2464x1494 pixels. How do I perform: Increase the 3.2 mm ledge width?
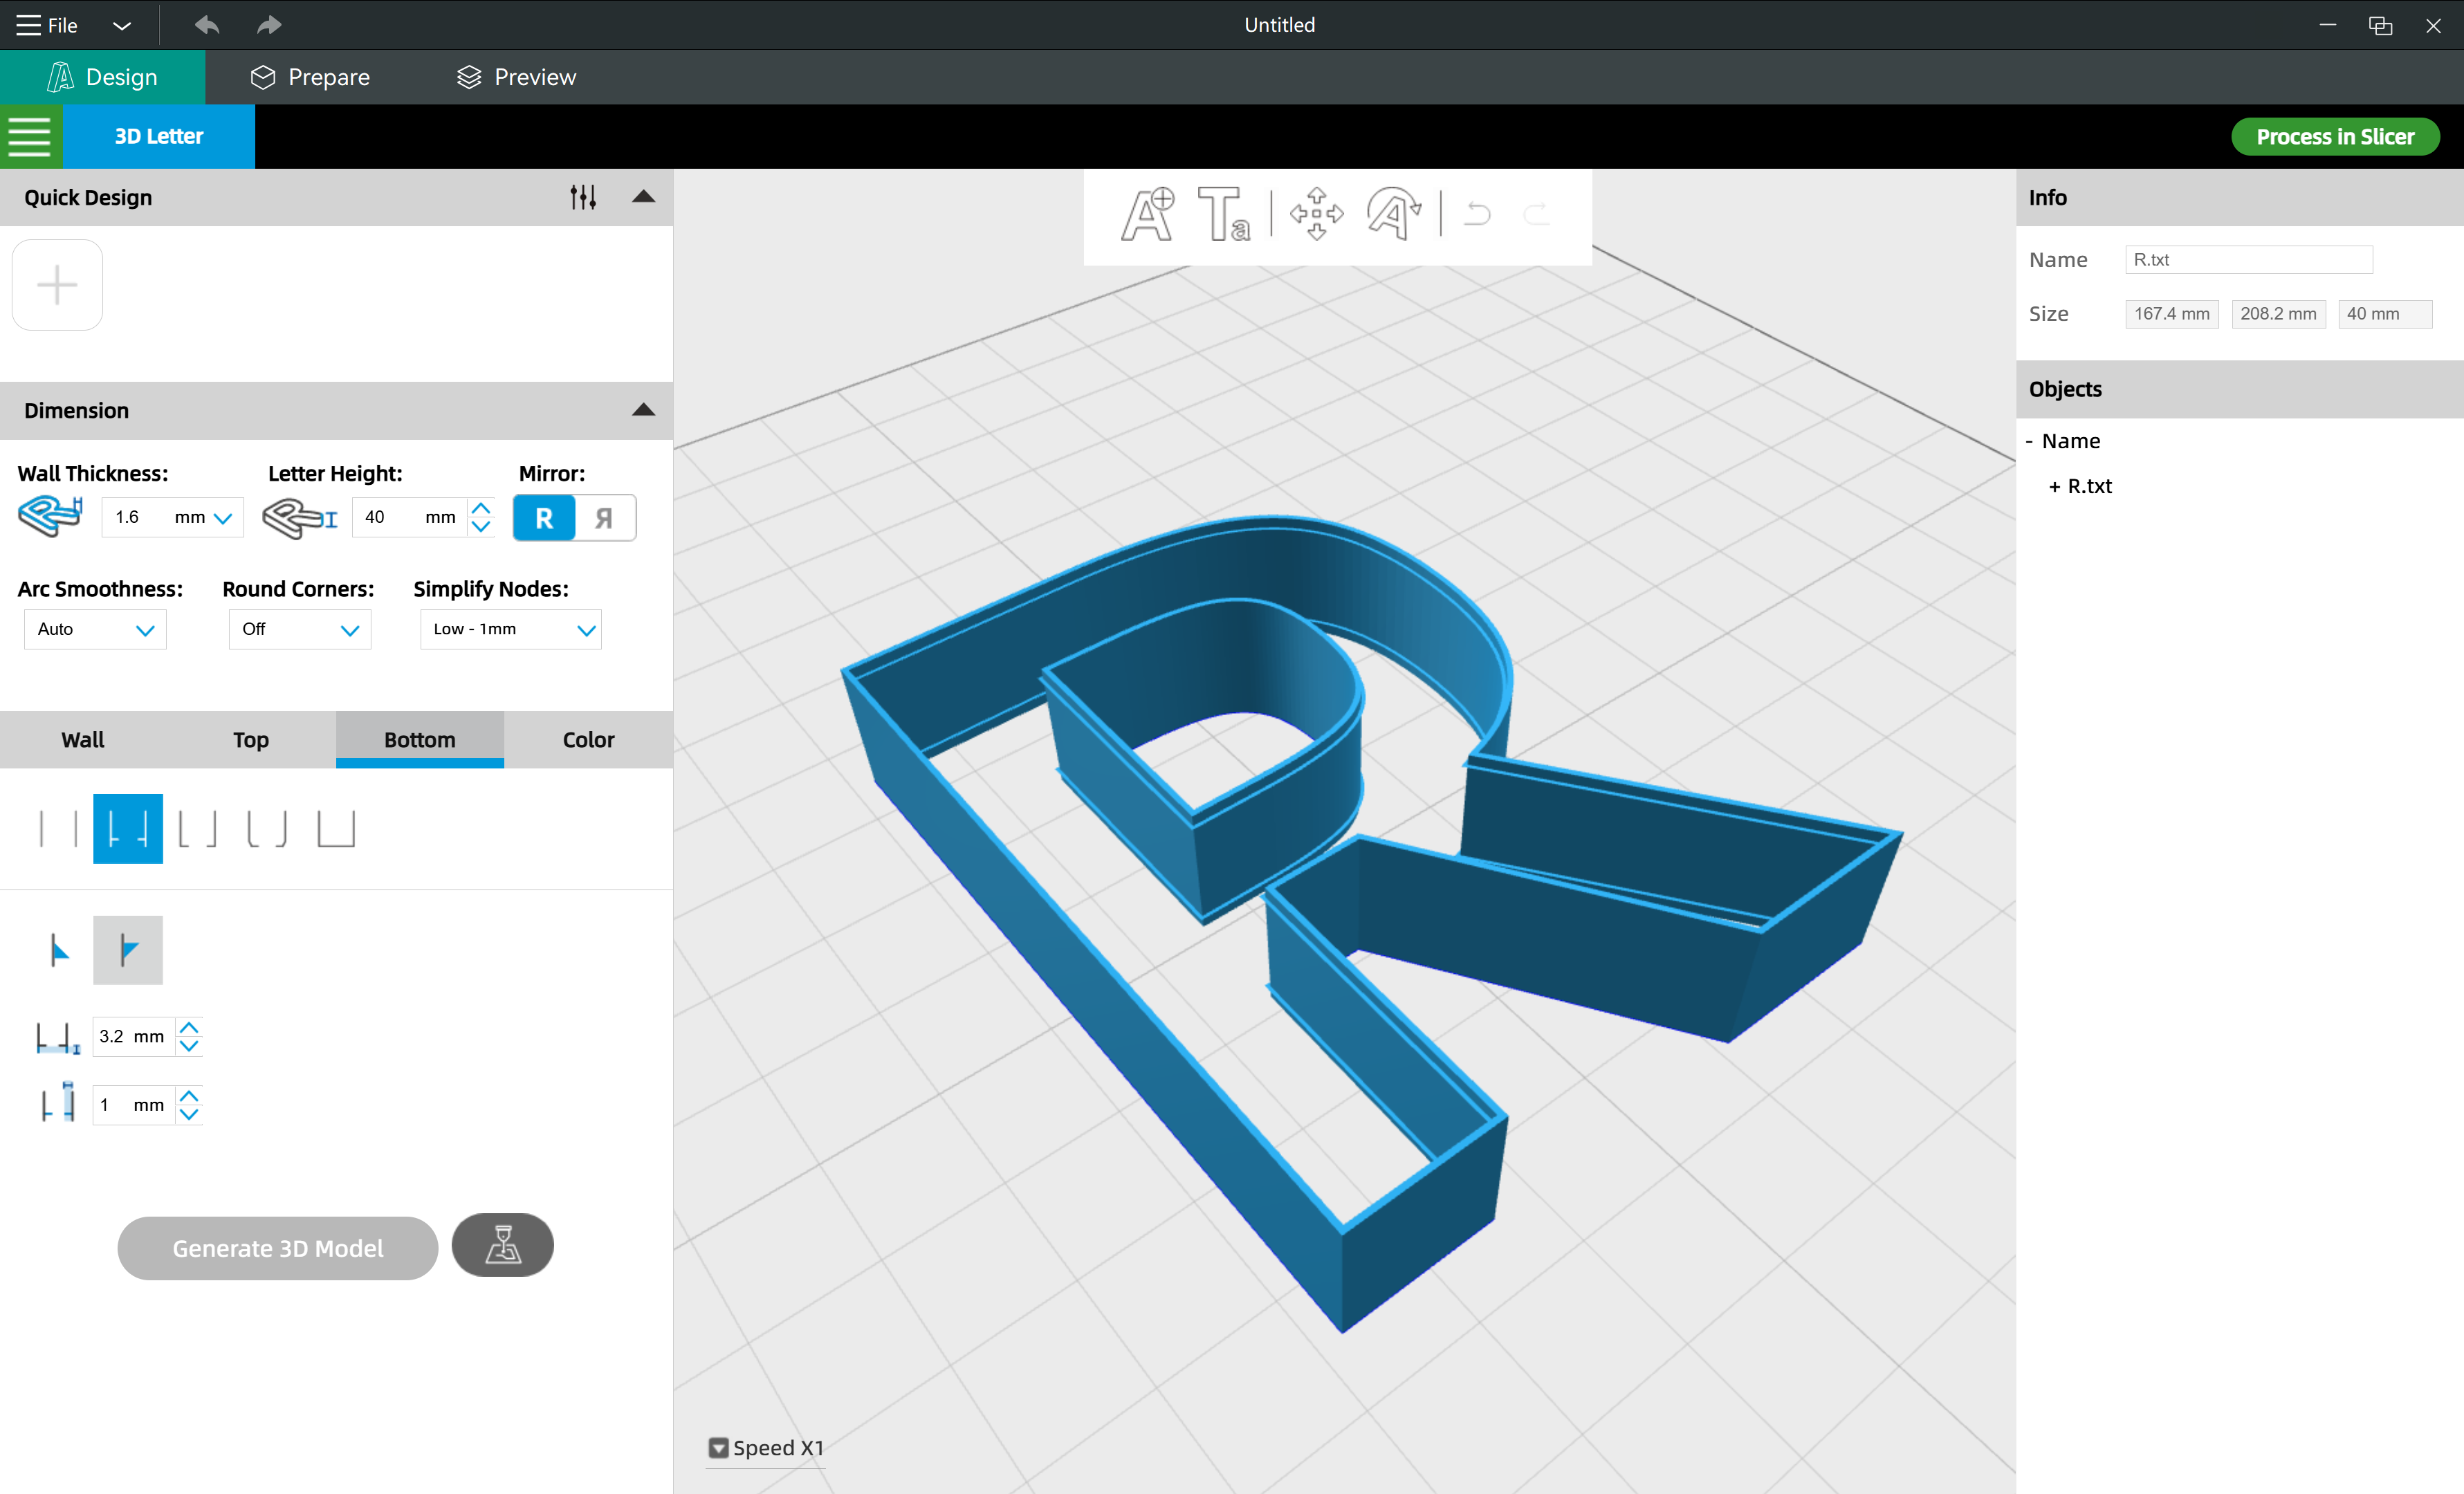[189, 1028]
